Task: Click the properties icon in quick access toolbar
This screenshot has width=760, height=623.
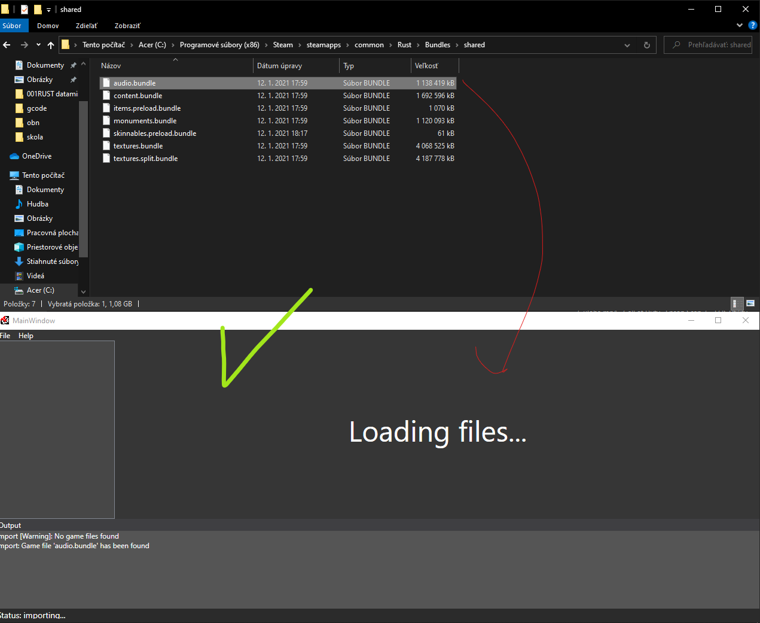Action: pos(25,9)
